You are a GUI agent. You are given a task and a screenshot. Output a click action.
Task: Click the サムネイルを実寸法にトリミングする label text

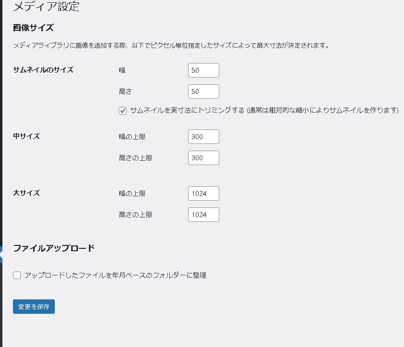coord(188,110)
